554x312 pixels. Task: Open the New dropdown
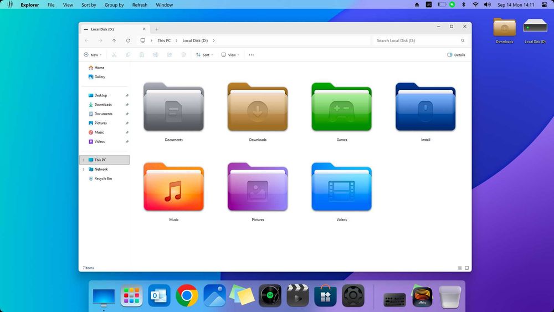pyautogui.click(x=93, y=55)
